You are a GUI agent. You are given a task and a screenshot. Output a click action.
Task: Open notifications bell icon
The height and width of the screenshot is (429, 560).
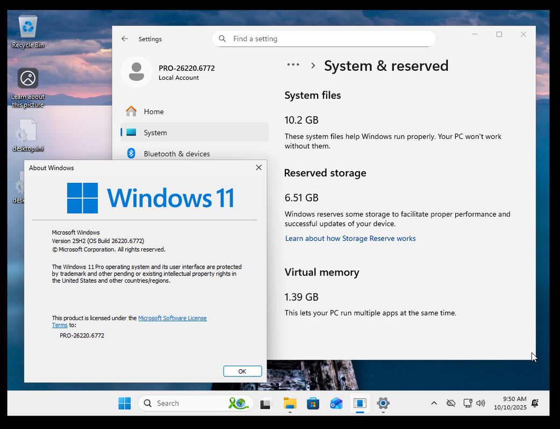click(x=535, y=403)
